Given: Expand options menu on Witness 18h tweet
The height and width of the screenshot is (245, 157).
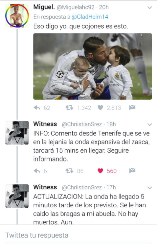Looking at the screenshot, I should coord(150,124).
